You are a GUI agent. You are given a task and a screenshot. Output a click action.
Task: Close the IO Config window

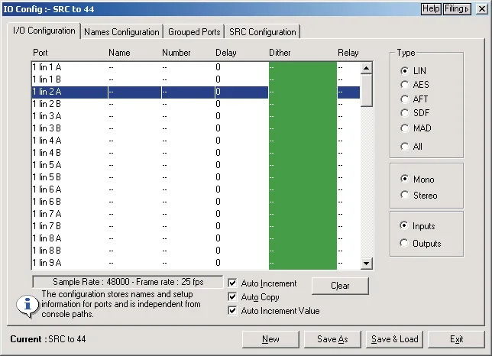[481, 8]
